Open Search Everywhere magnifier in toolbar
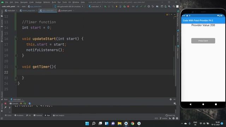226x127 pixels. click(174, 6)
